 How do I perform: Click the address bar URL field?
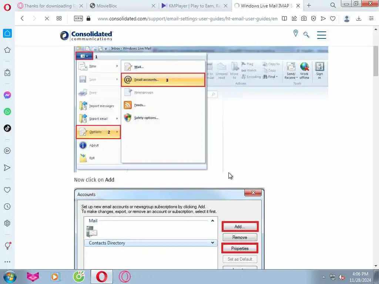point(187,18)
